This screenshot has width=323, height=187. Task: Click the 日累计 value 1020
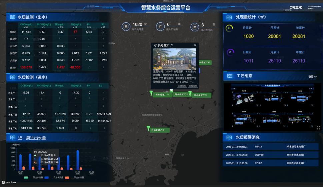[x=249, y=36]
